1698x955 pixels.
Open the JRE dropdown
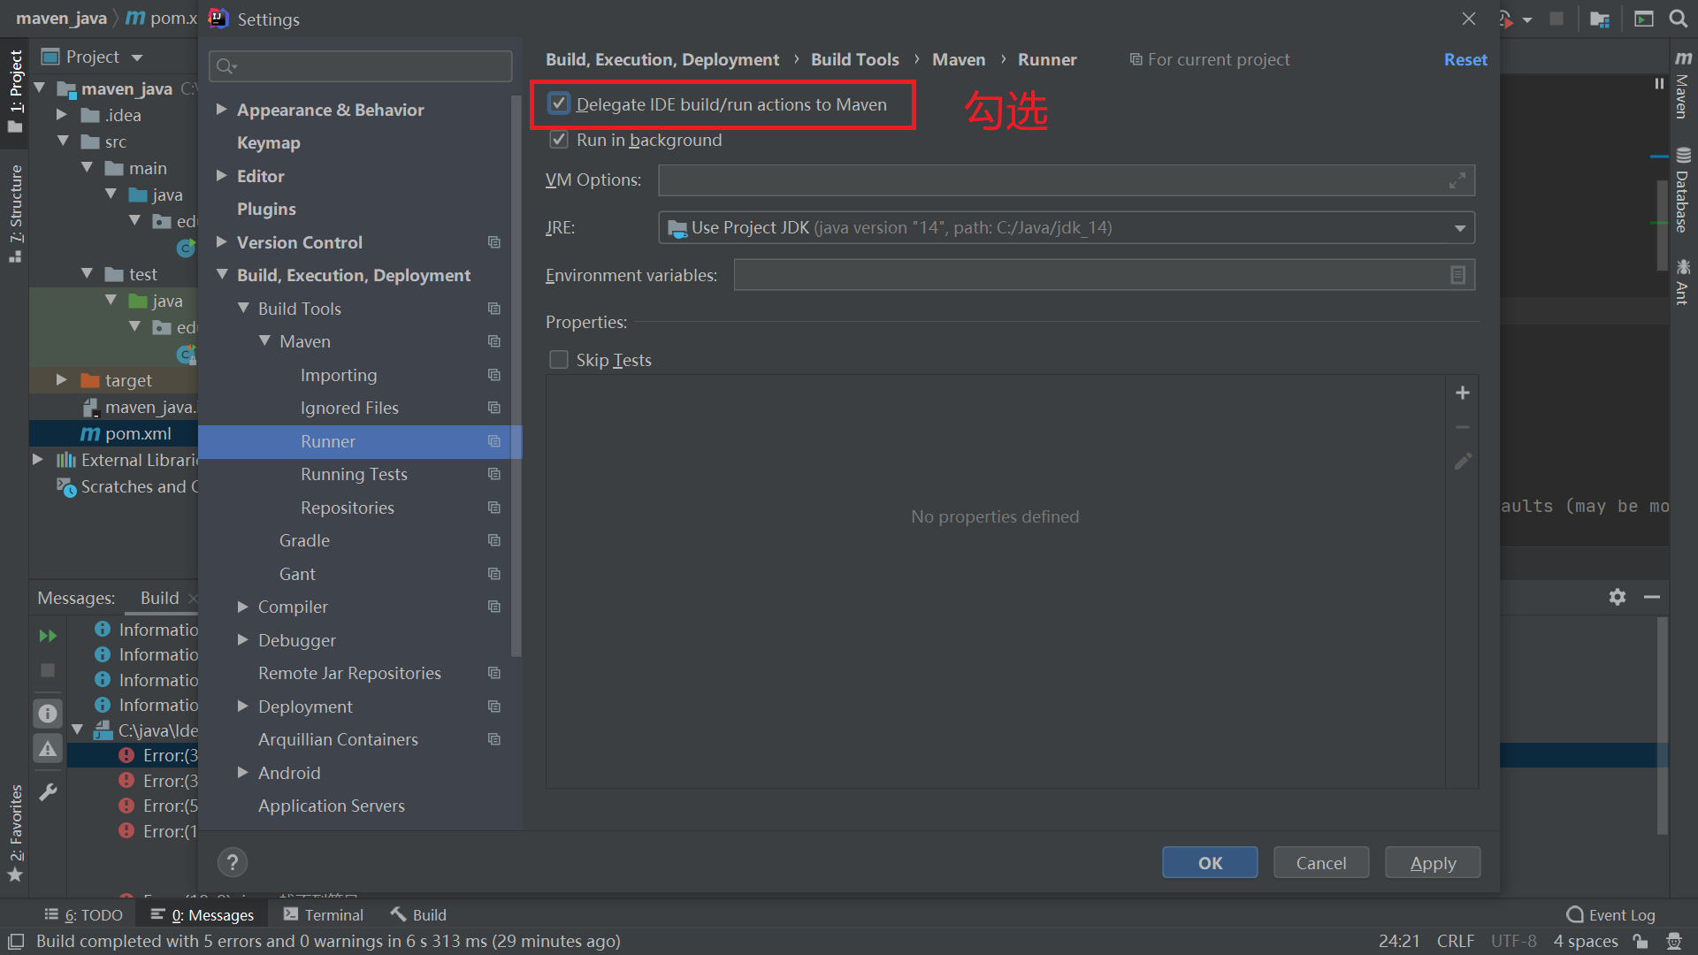coord(1459,227)
